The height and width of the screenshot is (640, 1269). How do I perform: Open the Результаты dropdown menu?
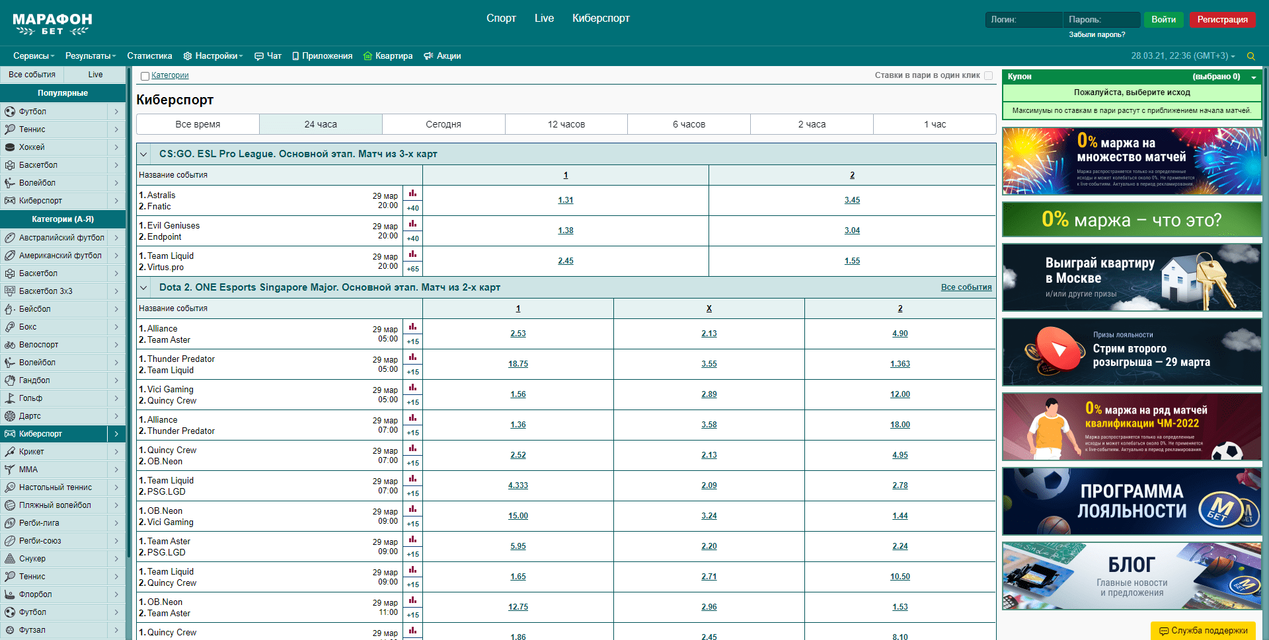[91, 56]
